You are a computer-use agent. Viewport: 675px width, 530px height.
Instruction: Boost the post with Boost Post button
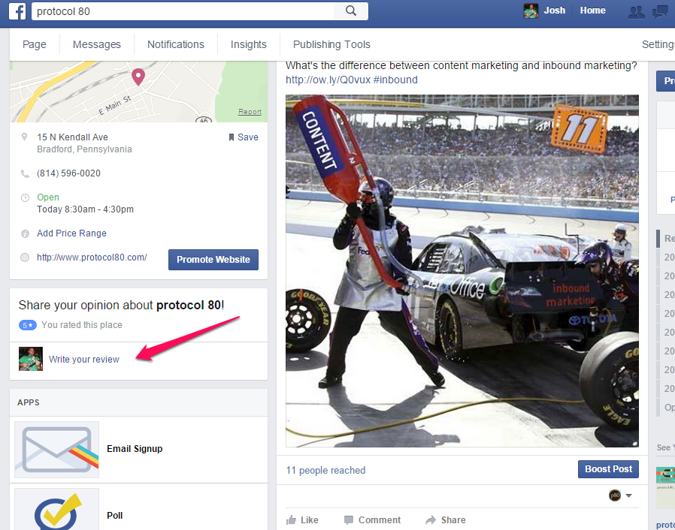pyautogui.click(x=608, y=468)
